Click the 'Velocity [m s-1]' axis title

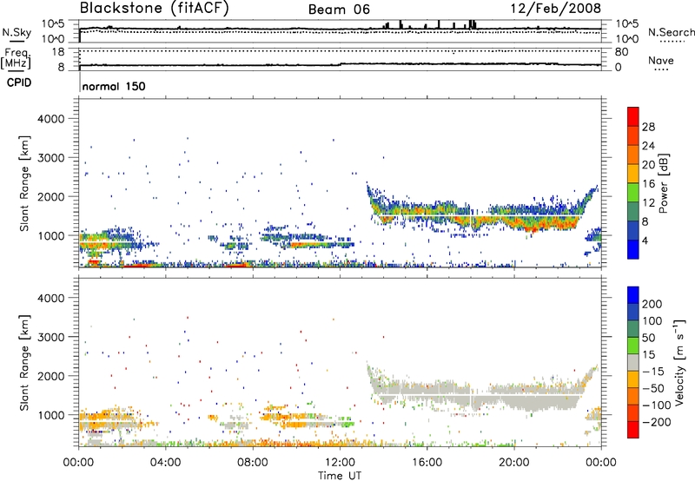click(x=679, y=362)
